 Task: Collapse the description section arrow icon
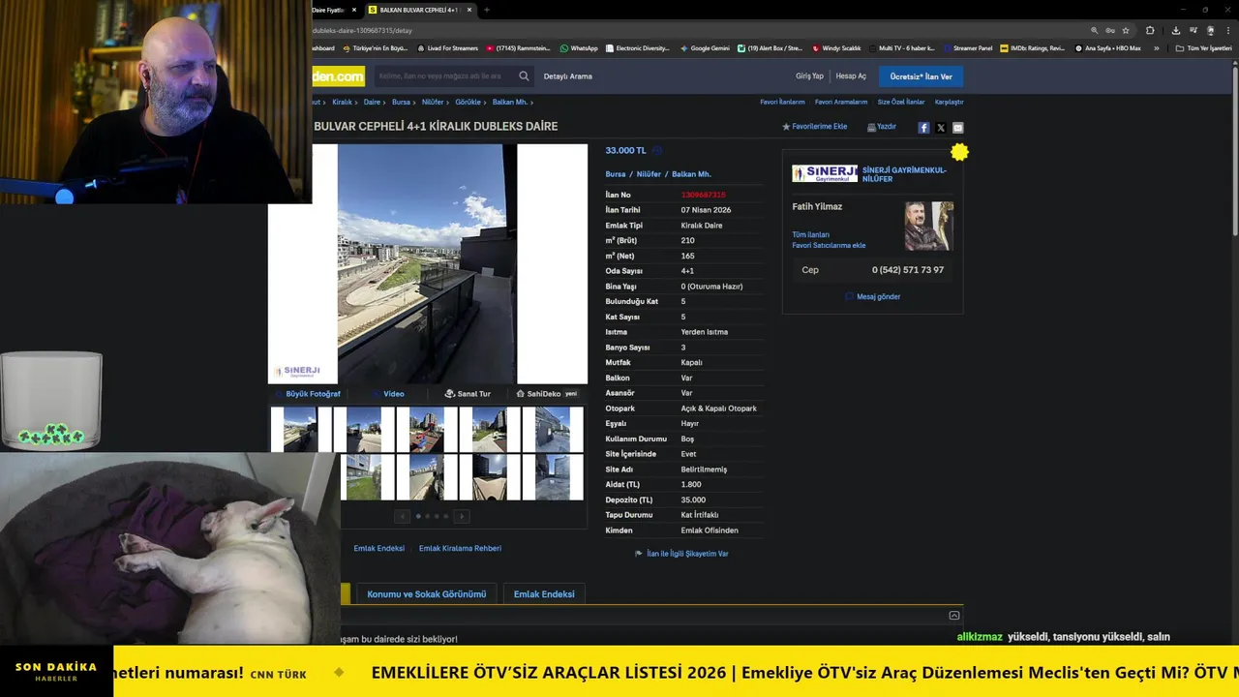tap(954, 616)
